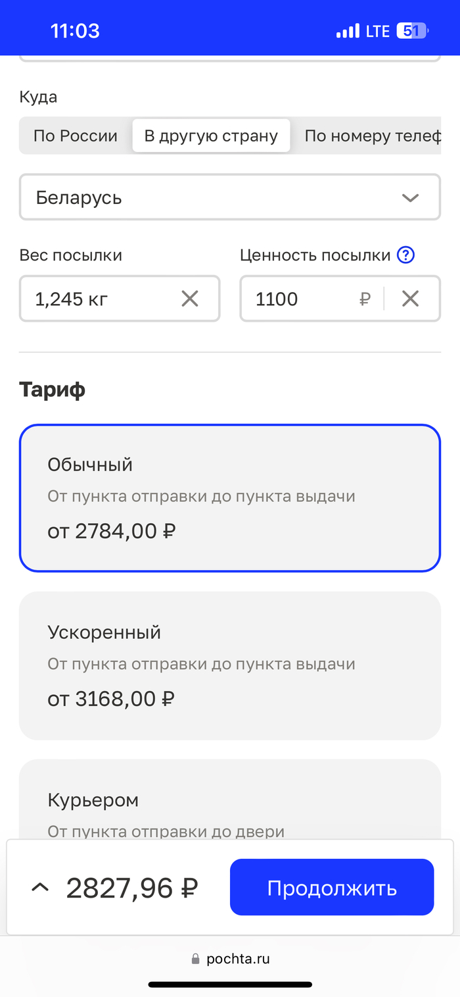Tap the battery indicator in status bar

click(412, 31)
